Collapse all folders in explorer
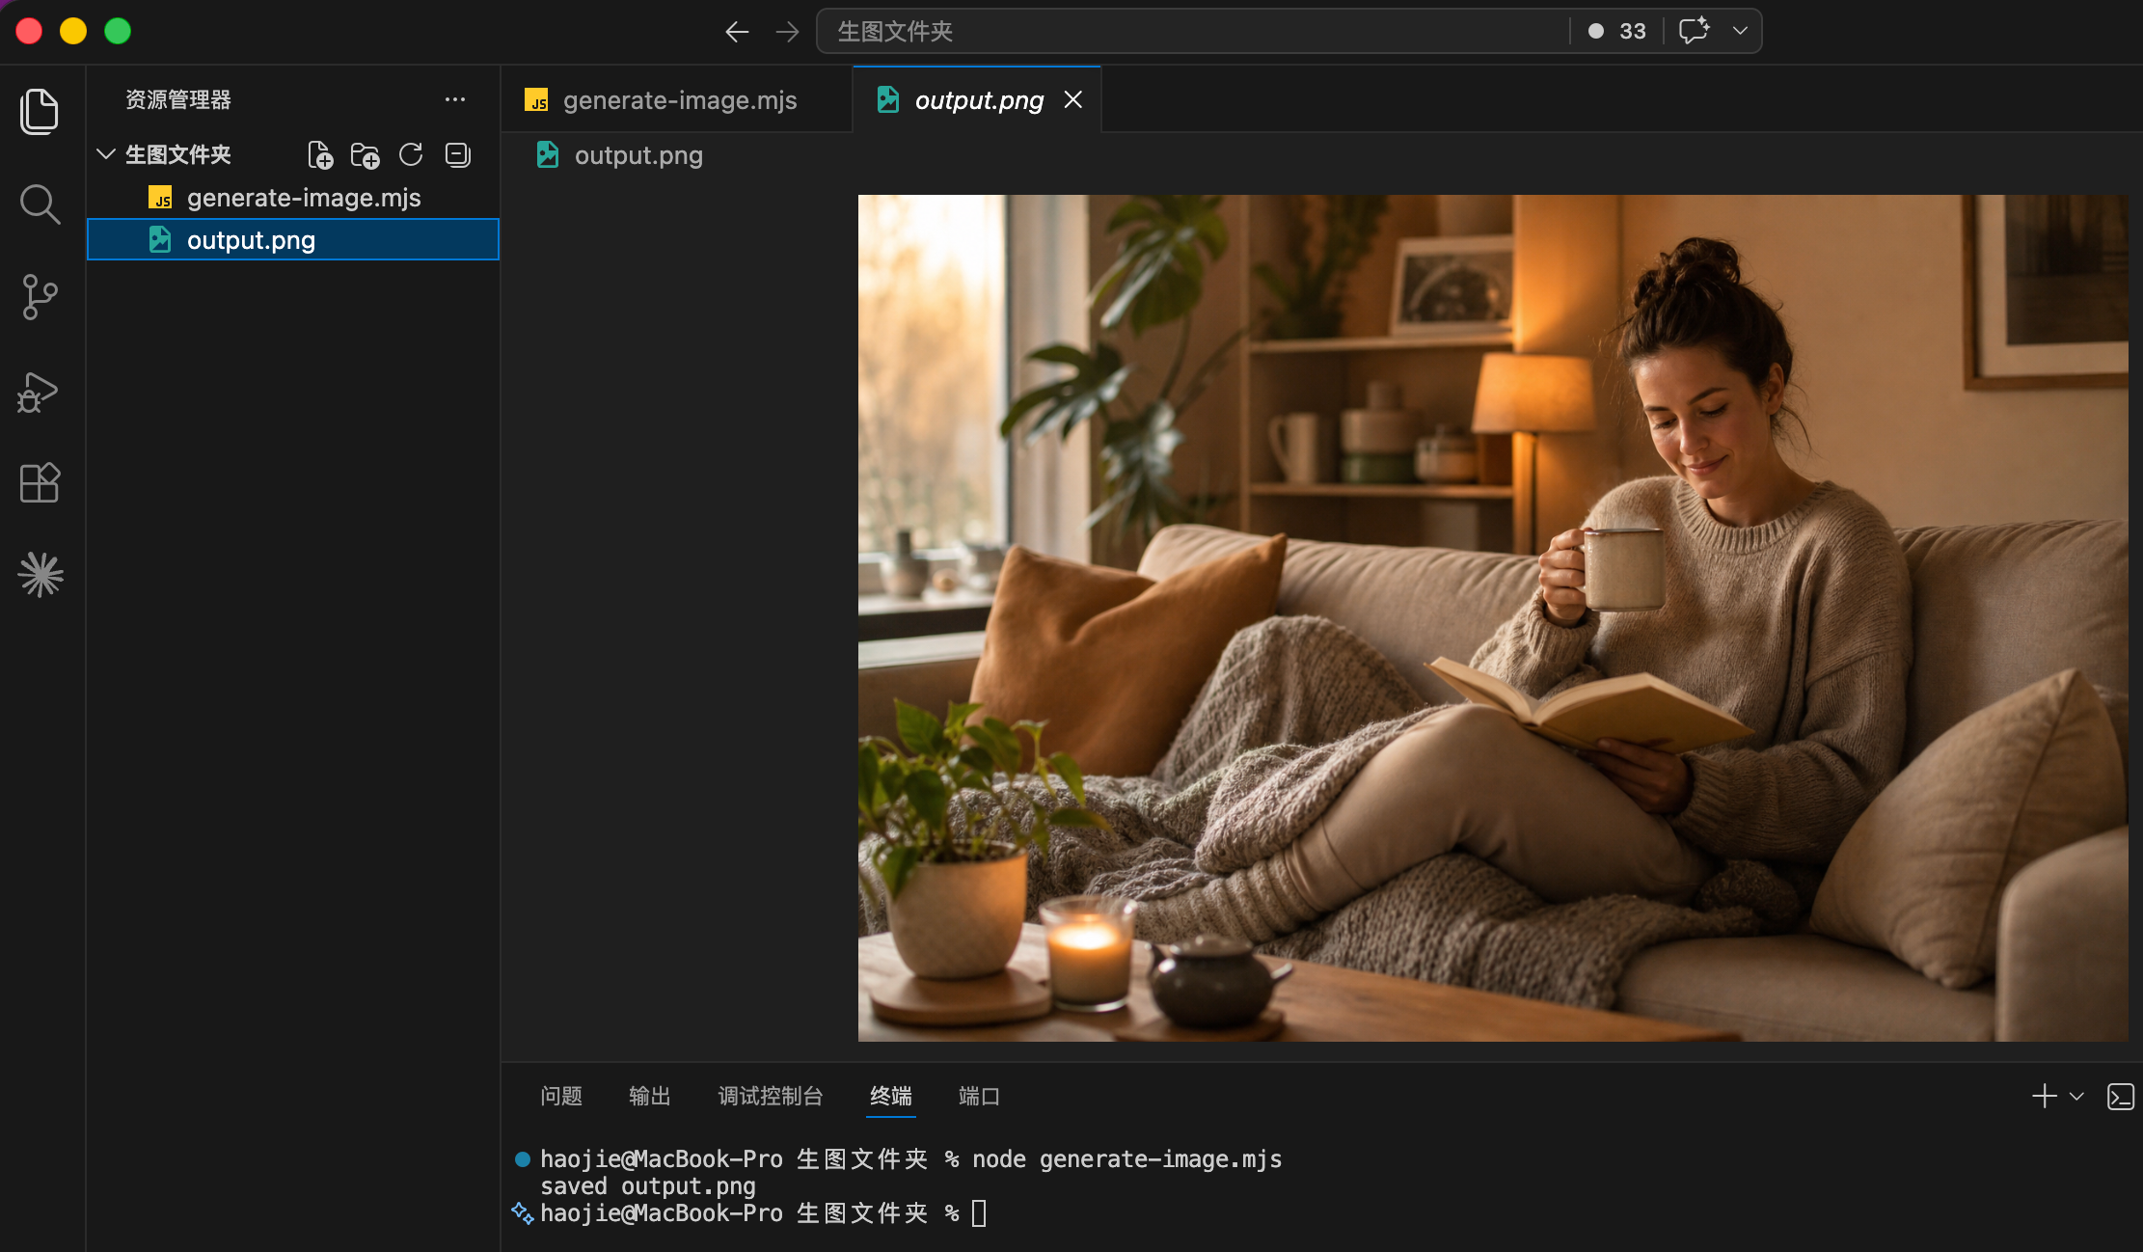Viewport: 2143px width, 1252px height. (457, 154)
